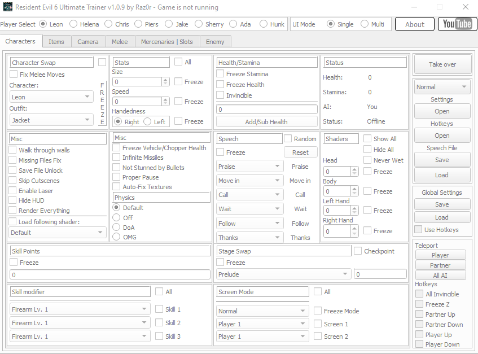Check Show All shaders
Image resolution: width=478 pixels, height=354 pixels.
coord(380,139)
